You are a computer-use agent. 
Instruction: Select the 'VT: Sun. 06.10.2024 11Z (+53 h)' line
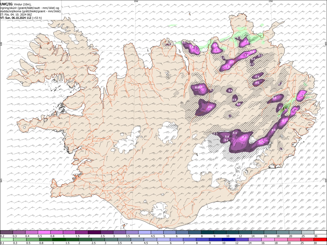pos(21,18)
